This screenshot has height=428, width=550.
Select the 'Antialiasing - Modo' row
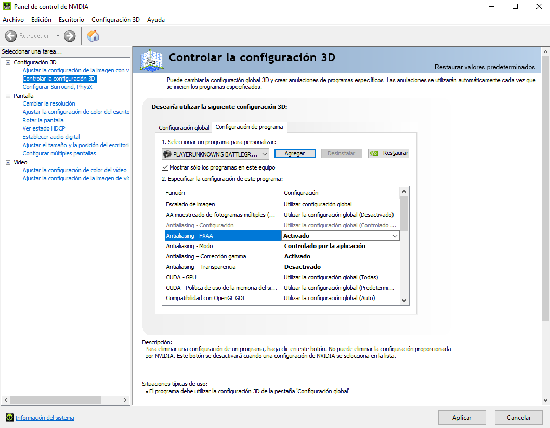282,246
